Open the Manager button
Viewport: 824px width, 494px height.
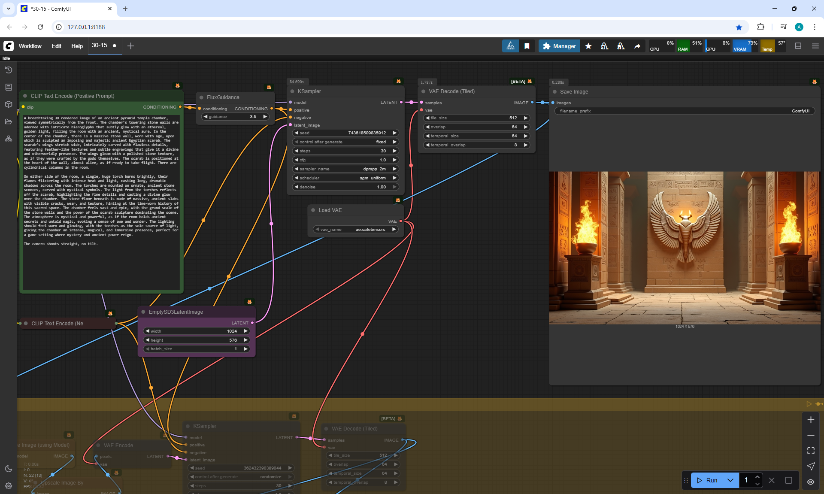(x=559, y=46)
